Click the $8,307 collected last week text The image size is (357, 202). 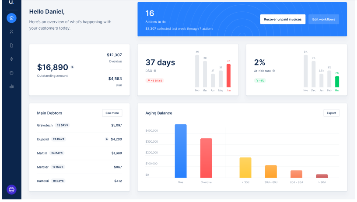[179, 29]
